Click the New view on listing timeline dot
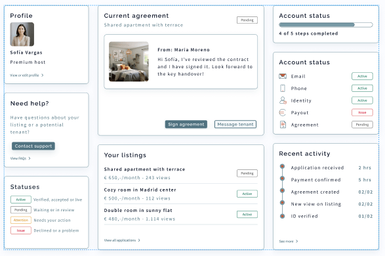385x256 pixels. [283, 203]
